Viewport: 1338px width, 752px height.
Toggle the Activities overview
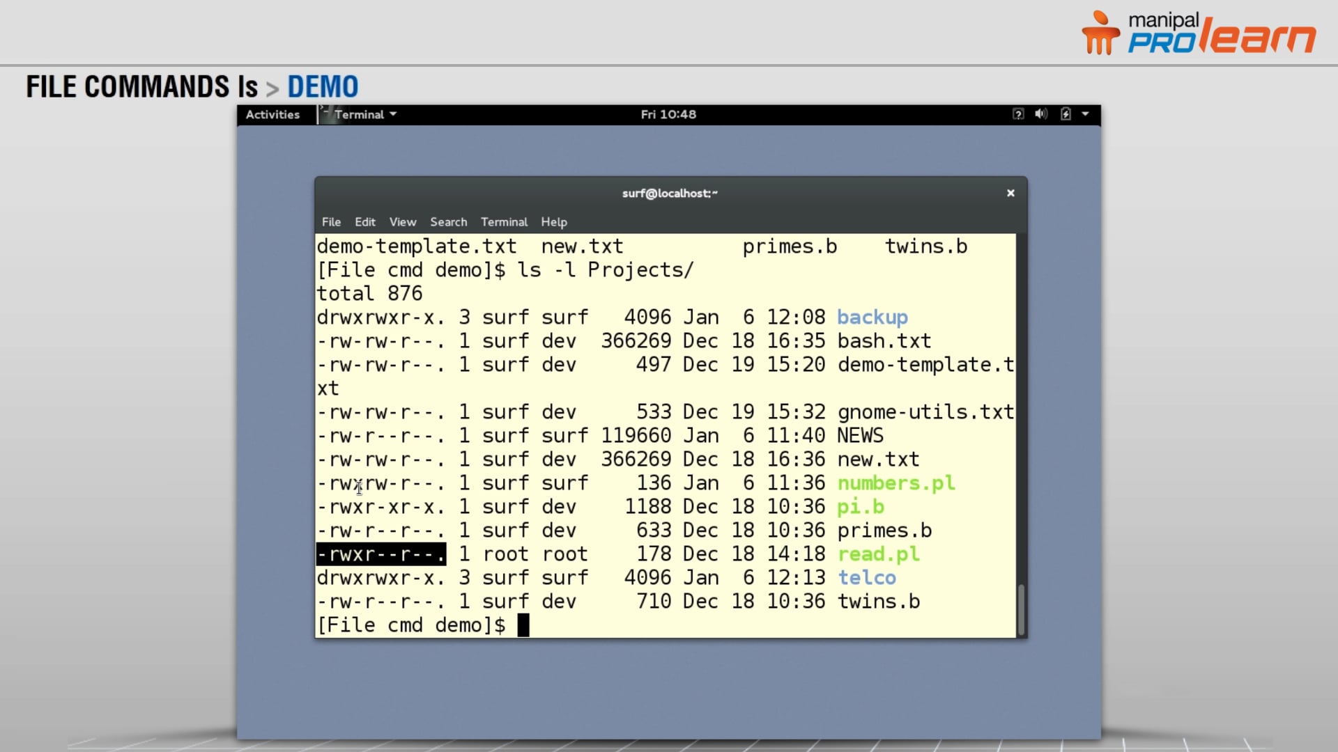272,114
